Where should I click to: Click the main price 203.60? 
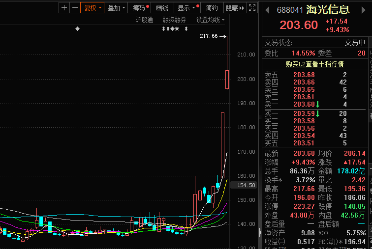[x=299, y=25]
